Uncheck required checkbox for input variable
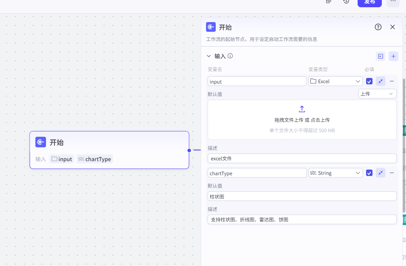 coord(369,81)
